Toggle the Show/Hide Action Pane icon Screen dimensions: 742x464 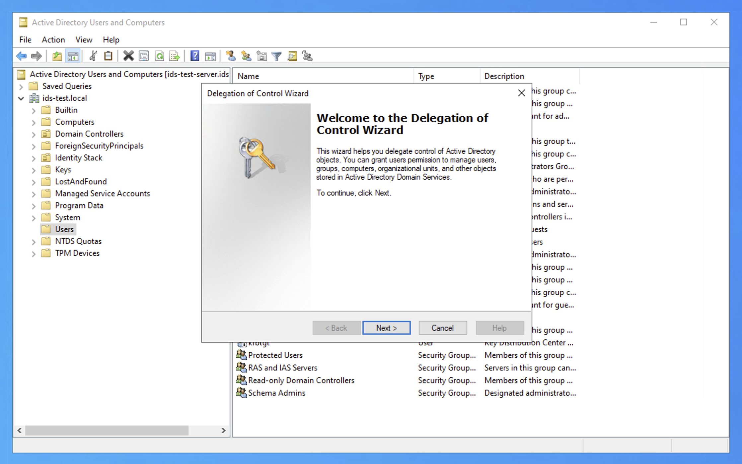coord(210,56)
